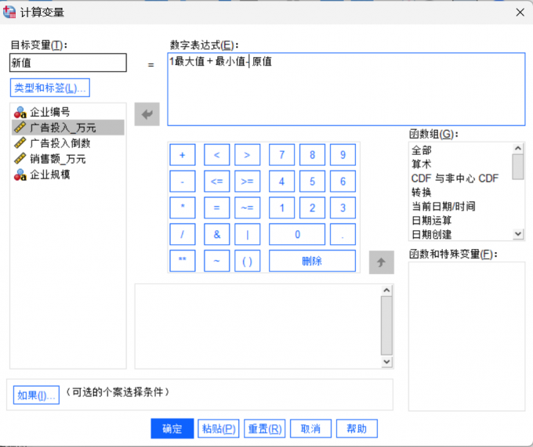533x447 pixels.
Task: Click keypad digit 8
Action: point(313,155)
